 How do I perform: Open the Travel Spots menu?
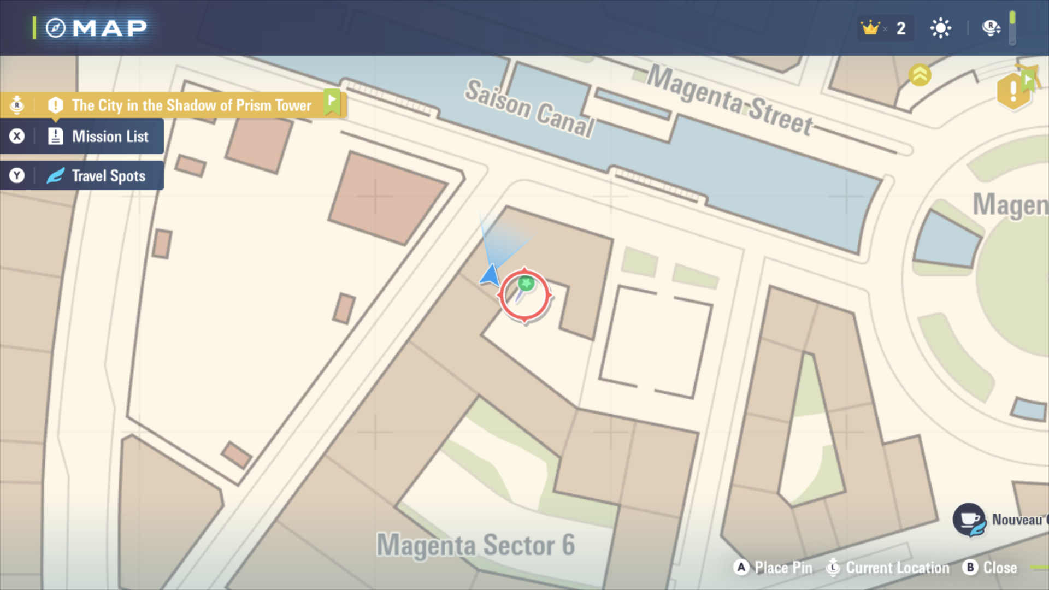82,175
